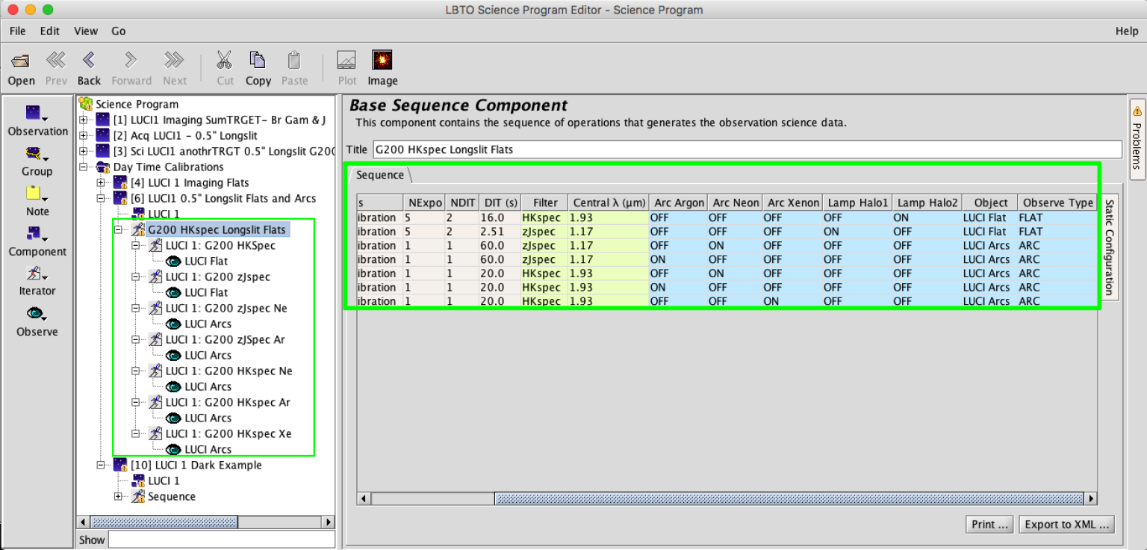Click the DIT cell showing 16.0

coord(500,217)
